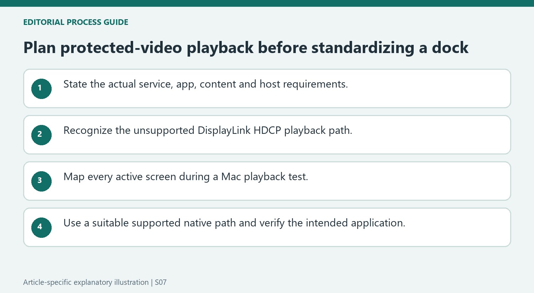Select the 'EDITORIAL PROCESS GUIDE' label
The width and height of the screenshot is (534, 293).
[x=76, y=22]
